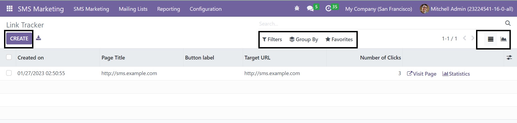Open optional columns settings icon
Screen dimensions: 517x123
(509, 58)
